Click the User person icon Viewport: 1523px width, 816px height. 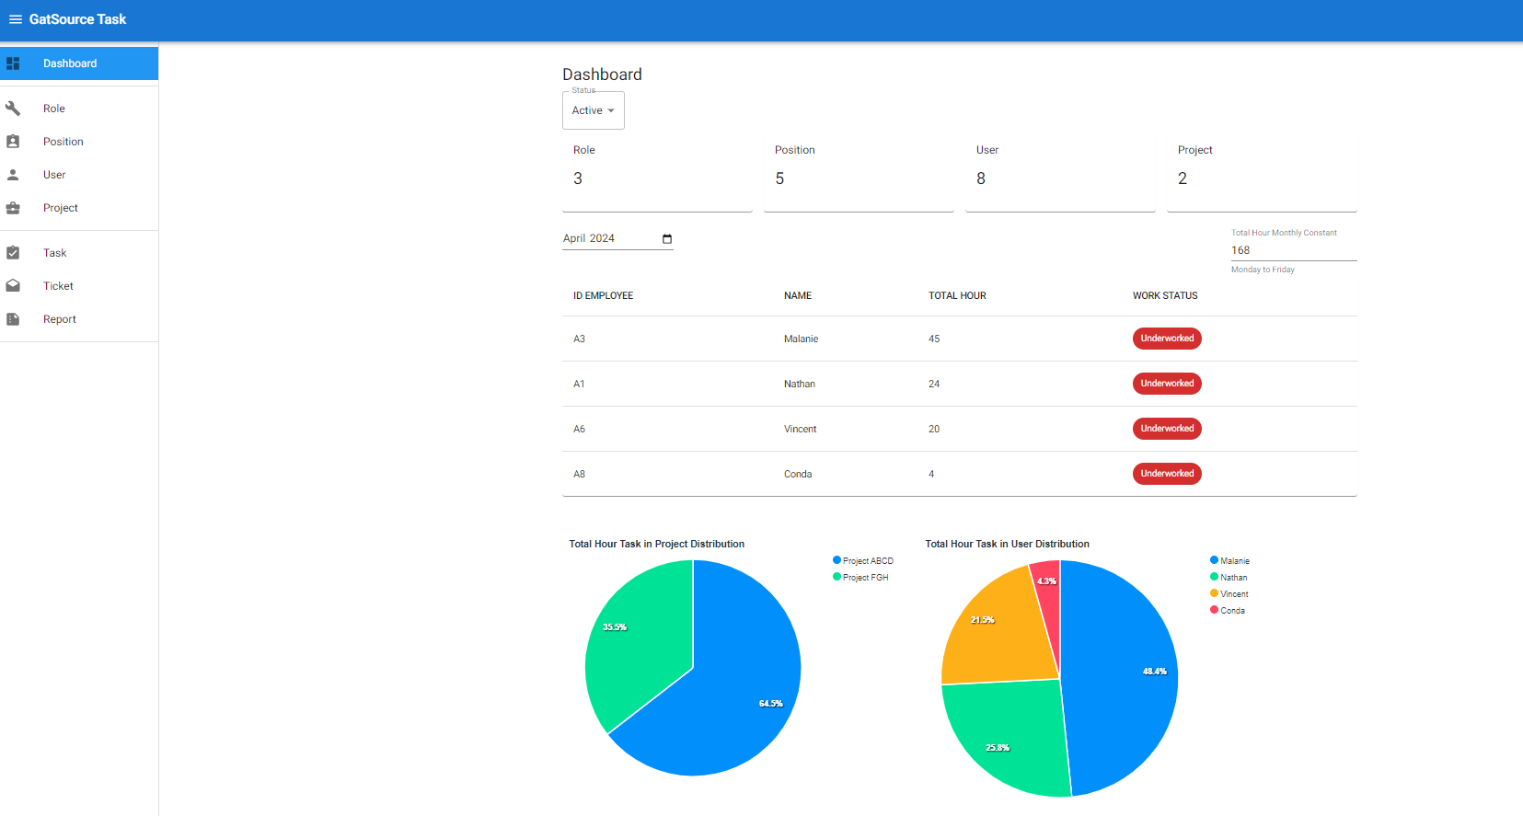(13, 175)
